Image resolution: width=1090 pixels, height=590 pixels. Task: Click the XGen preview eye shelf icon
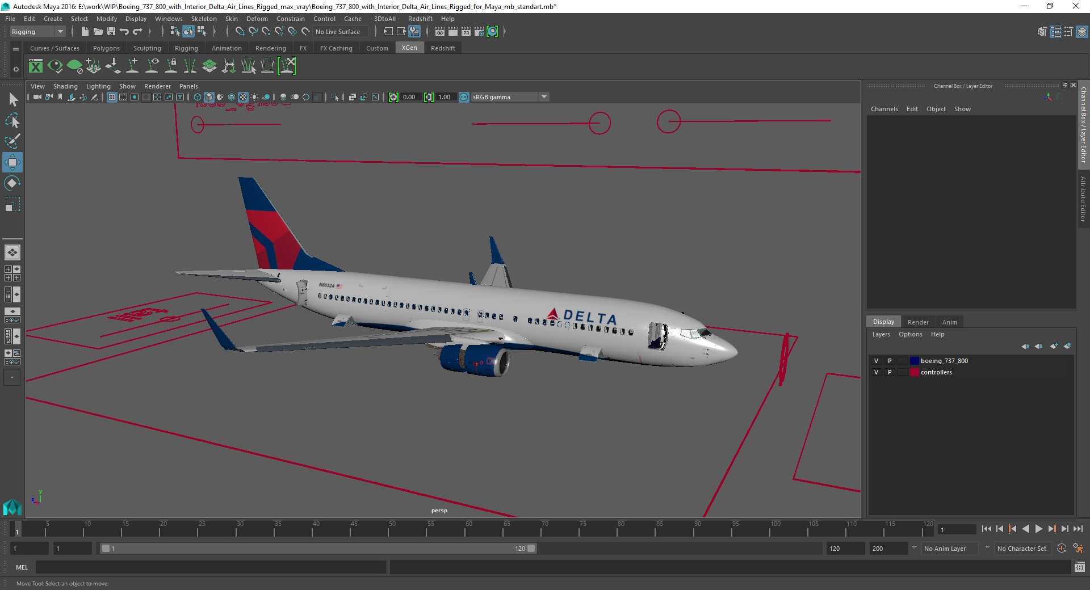coord(55,66)
